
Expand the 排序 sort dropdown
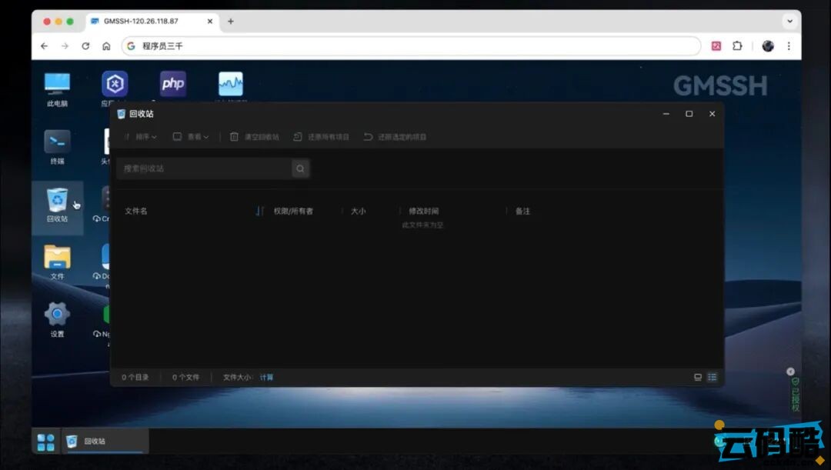coord(142,137)
